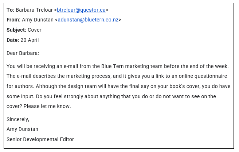Click the bold "To:" label
The height and width of the screenshot is (152, 239).
click(x=11, y=10)
